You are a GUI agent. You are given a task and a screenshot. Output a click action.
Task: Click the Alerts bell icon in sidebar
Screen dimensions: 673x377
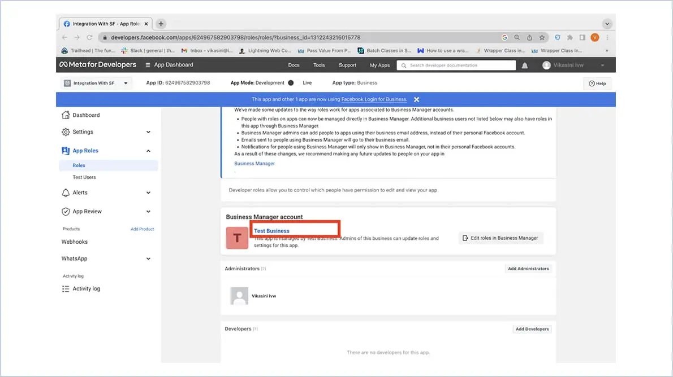pyautogui.click(x=66, y=193)
